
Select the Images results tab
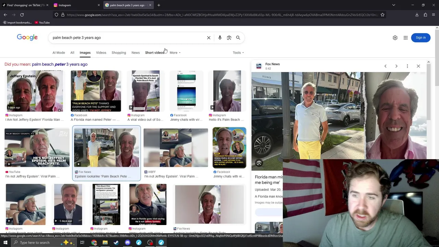[x=85, y=52]
